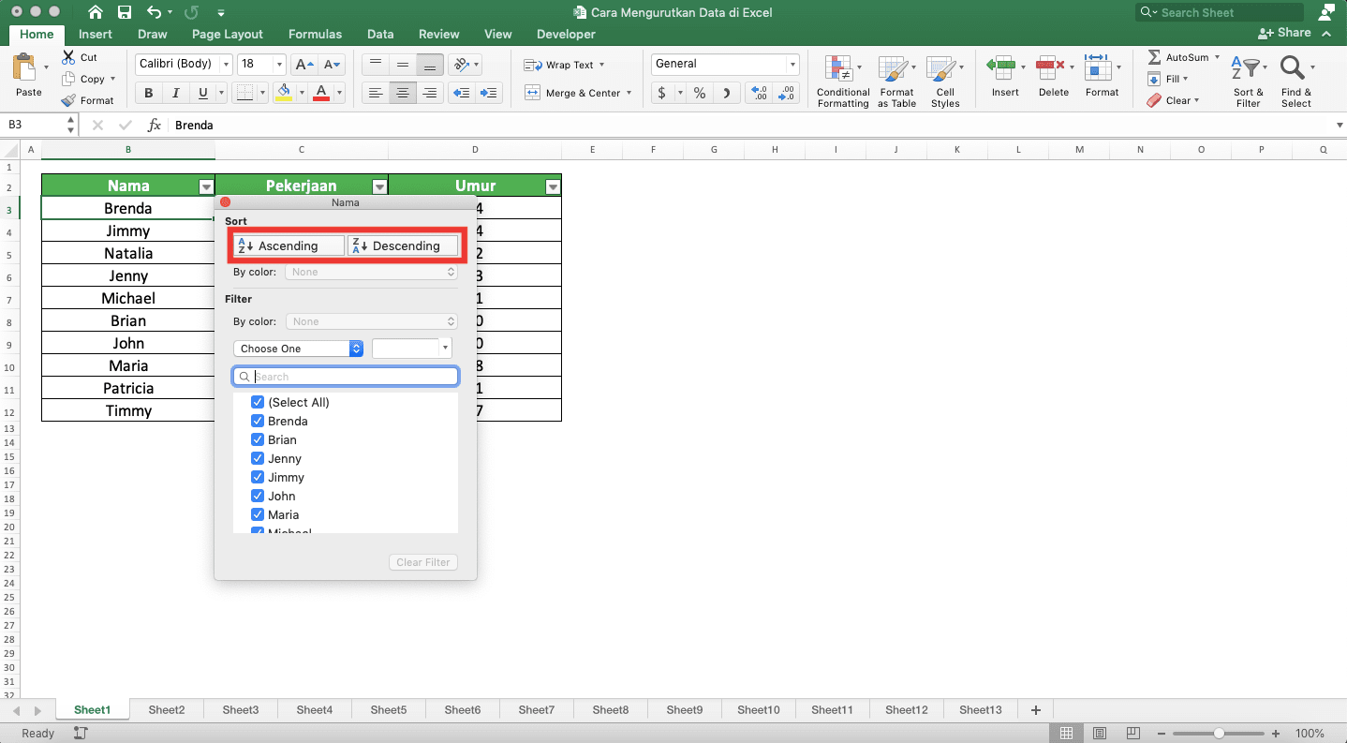Image resolution: width=1347 pixels, height=743 pixels.
Task: Sort the Nama column Descending
Action: point(403,245)
